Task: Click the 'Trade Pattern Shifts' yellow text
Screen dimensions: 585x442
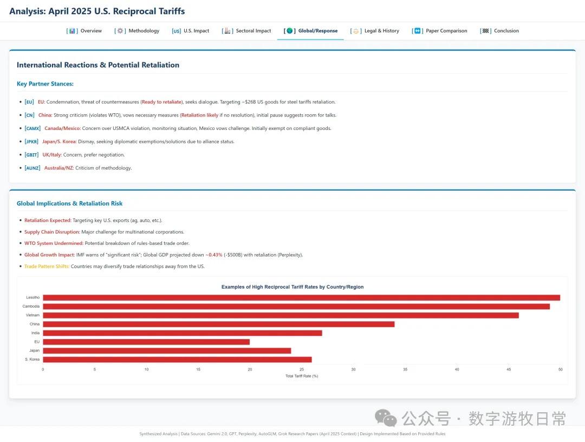Action: coord(47,266)
